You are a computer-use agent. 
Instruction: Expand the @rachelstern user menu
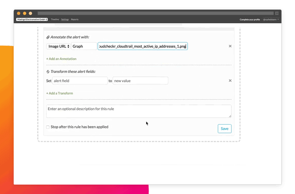271,19
